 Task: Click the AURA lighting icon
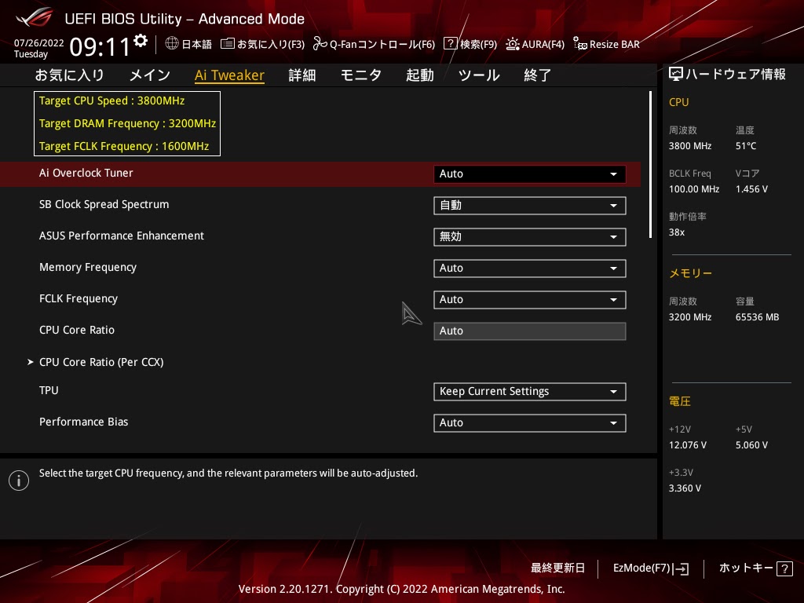pos(512,44)
